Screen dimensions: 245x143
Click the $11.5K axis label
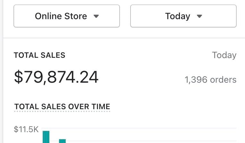click(x=26, y=129)
